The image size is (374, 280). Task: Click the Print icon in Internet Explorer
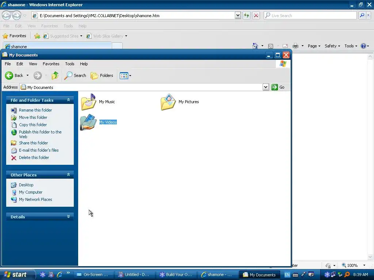coord(295,46)
